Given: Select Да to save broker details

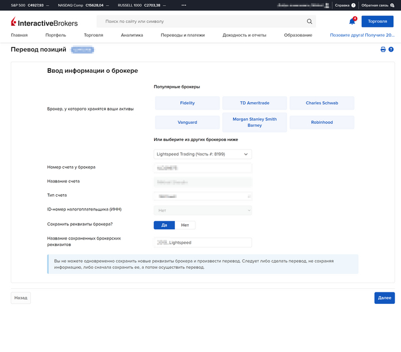Looking at the screenshot, I should click(x=164, y=225).
